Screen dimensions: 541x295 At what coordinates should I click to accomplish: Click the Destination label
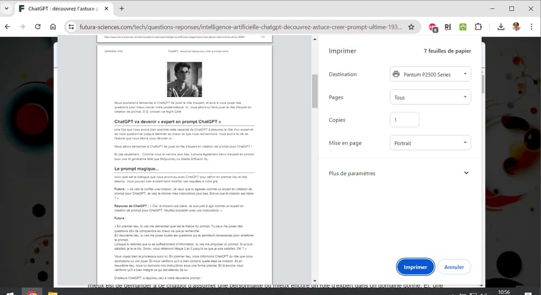pyautogui.click(x=342, y=74)
